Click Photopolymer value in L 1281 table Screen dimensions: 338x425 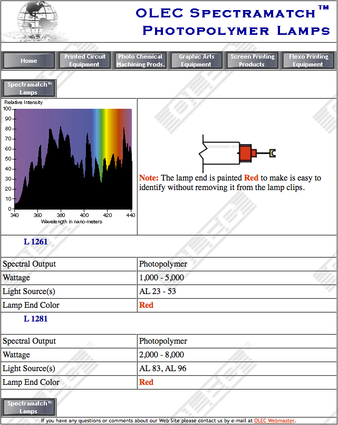[163, 341]
